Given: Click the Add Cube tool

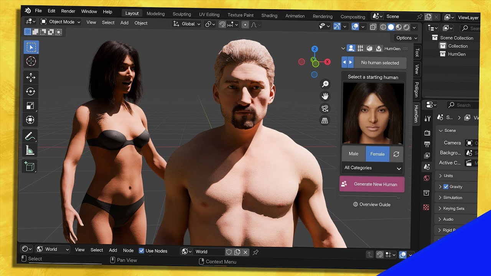Looking at the screenshot, I should pos(30,166).
